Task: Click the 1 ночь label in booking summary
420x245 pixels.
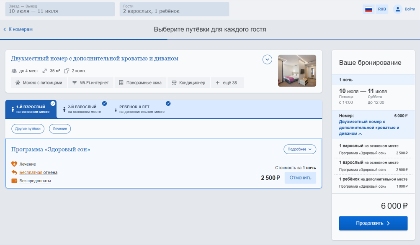Action: [346, 80]
